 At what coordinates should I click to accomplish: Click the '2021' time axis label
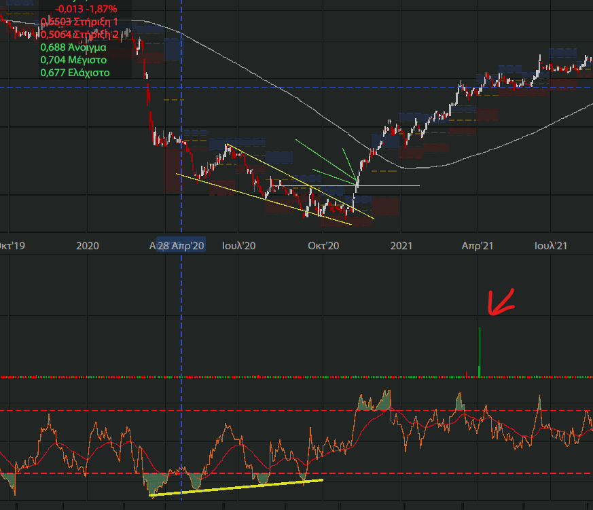[402, 245]
